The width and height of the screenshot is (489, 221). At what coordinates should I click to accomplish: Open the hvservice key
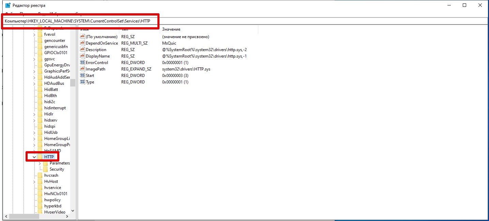[52, 188]
